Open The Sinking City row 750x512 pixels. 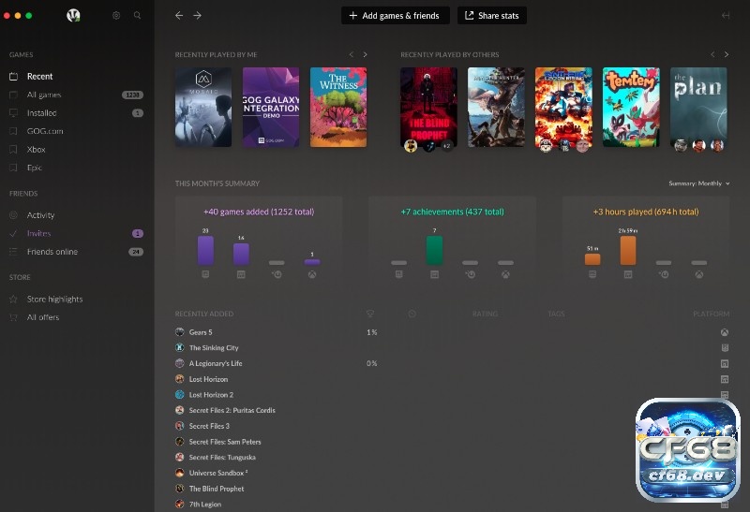click(452, 347)
